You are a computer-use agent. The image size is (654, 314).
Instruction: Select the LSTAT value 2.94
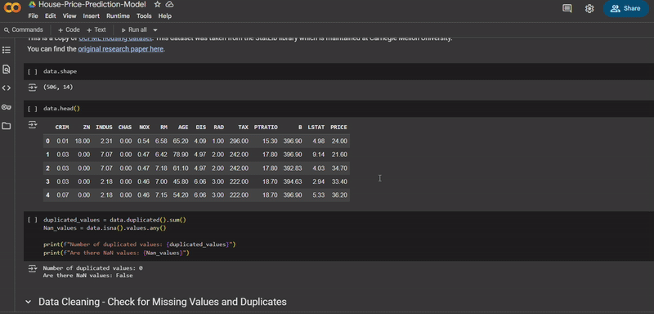[x=318, y=182]
